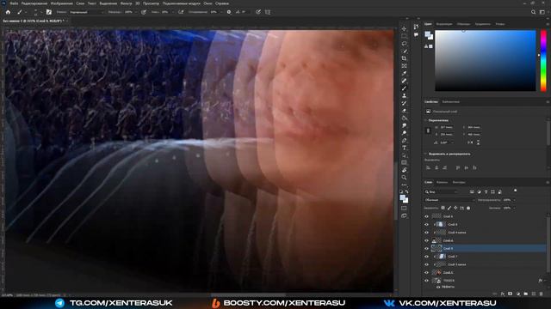This screenshot has width=551, height=309.
Task: Click the Home icon in options bar
Action: tap(8, 12)
